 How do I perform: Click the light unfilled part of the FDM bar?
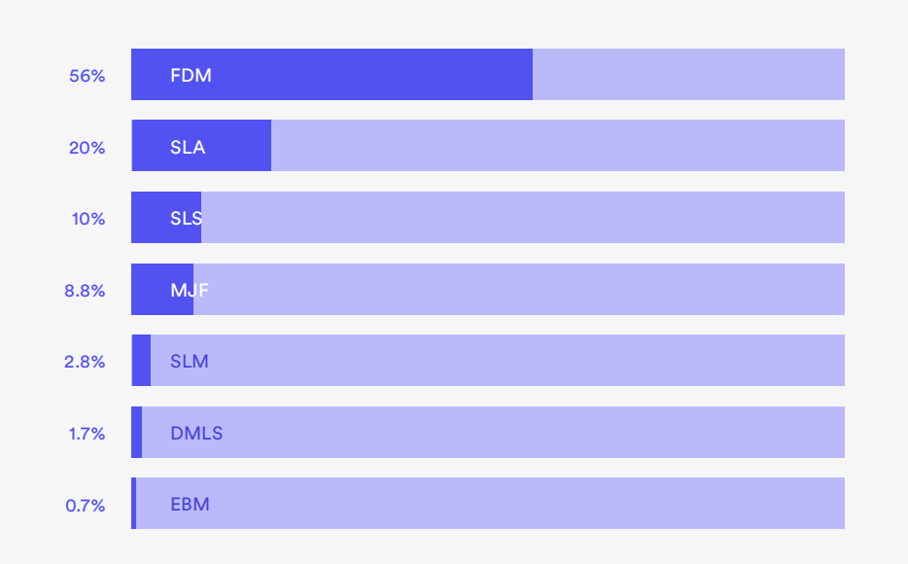[688, 75]
